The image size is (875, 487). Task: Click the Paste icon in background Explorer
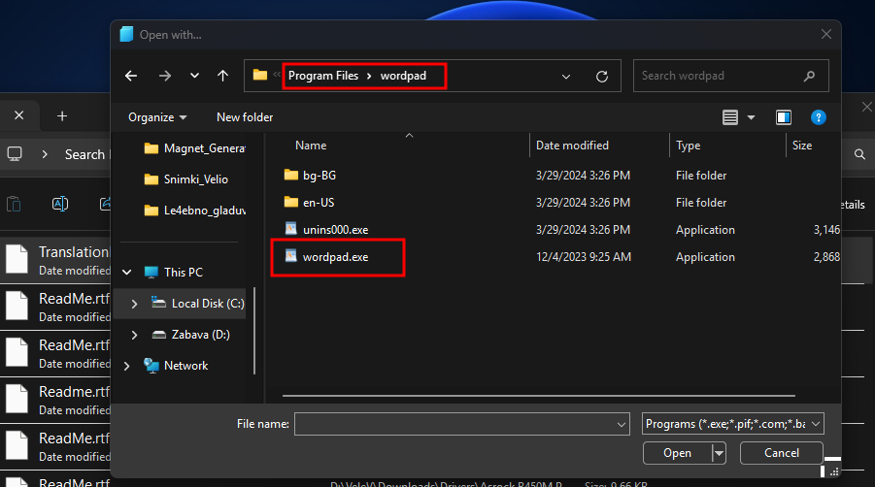tap(14, 205)
